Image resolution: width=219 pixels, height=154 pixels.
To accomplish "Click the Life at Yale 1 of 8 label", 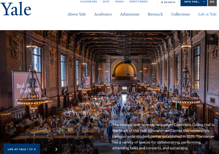I will tap(22, 149).
